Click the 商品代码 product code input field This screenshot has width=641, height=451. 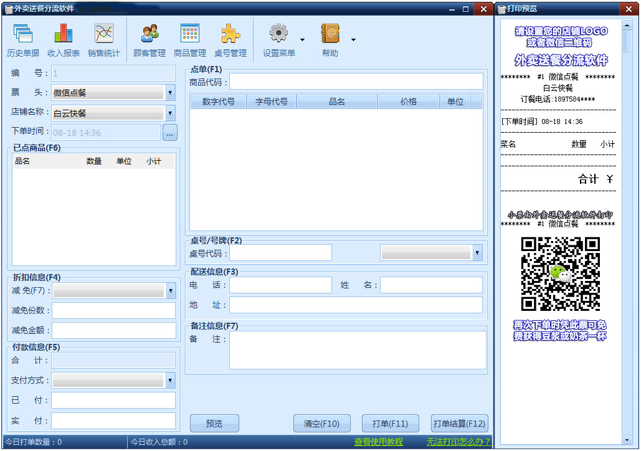click(x=356, y=82)
